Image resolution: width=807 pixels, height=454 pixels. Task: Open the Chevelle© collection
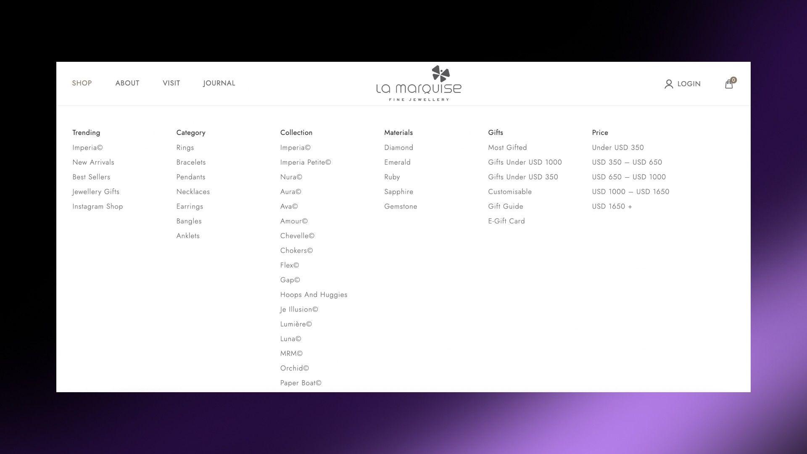(297, 236)
